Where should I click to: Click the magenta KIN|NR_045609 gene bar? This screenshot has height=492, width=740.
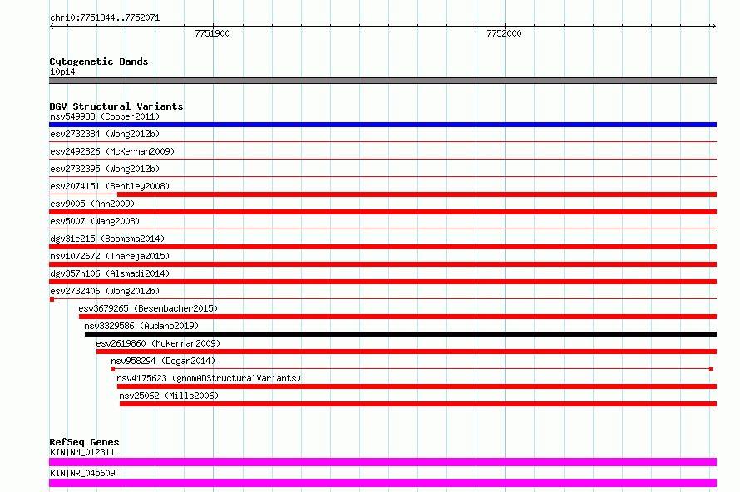382,483
